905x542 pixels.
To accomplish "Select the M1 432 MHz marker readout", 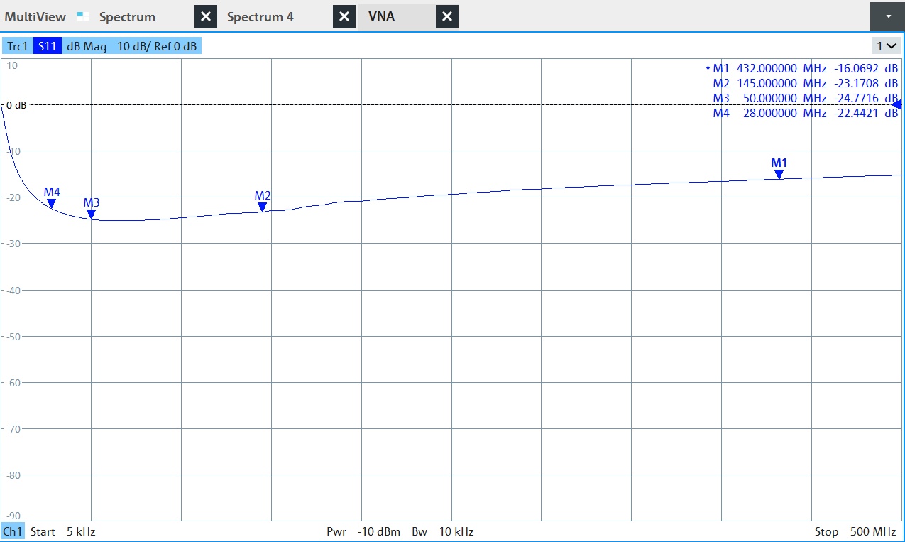I will pos(803,69).
